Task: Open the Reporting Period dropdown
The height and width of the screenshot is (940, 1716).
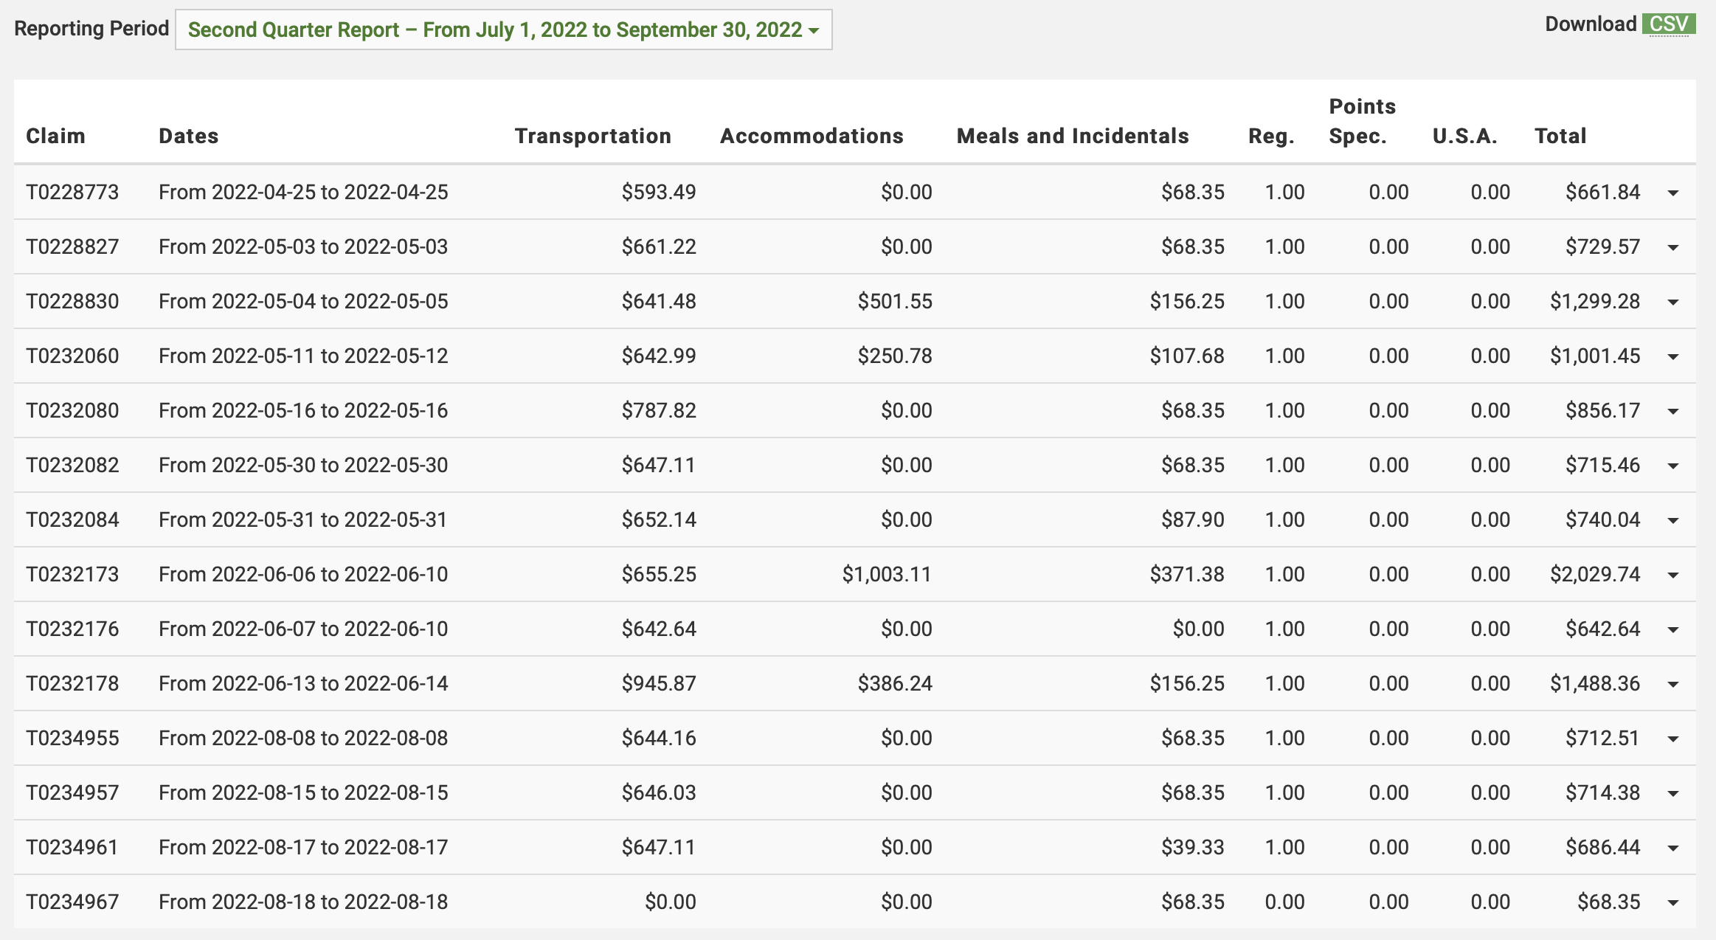Action: [503, 30]
